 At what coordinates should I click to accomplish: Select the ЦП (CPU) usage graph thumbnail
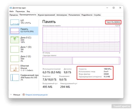pyautogui.click(x=15, y=22)
